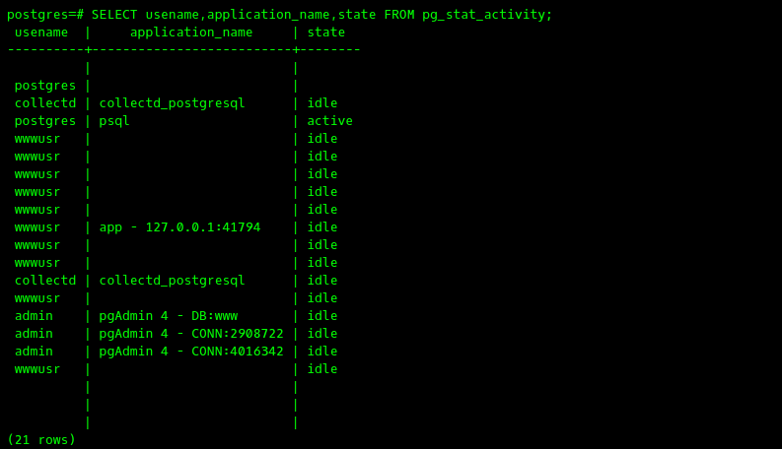Screen dimensions: 782x449
Task: Click the psql application name
Action: pyautogui.click(x=114, y=121)
